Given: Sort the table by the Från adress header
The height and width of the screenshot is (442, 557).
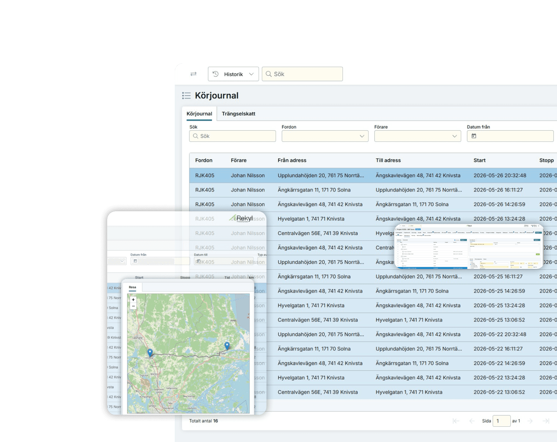Looking at the screenshot, I should 292,160.
